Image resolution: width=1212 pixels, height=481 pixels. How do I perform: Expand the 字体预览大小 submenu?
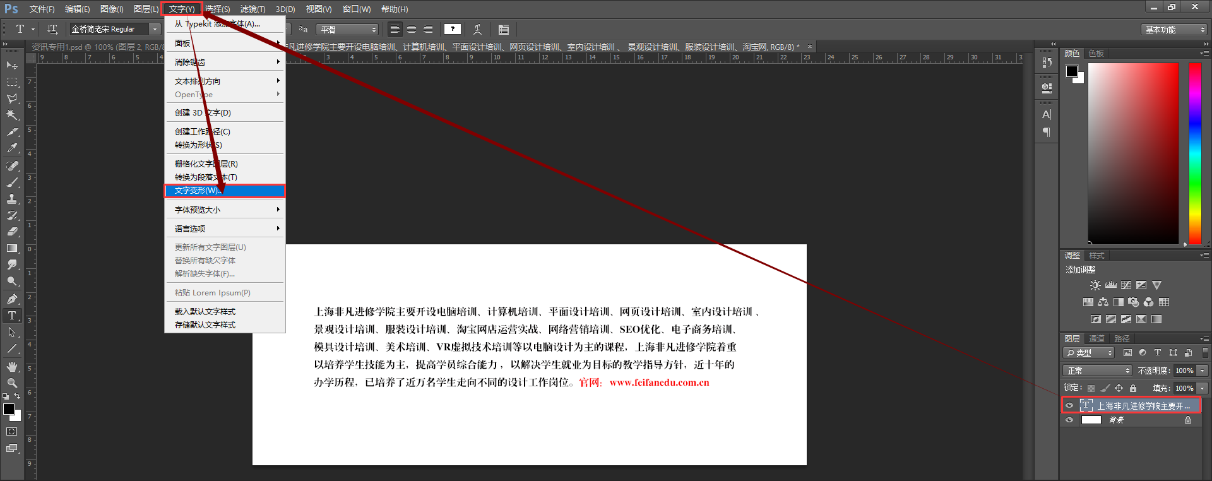225,210
